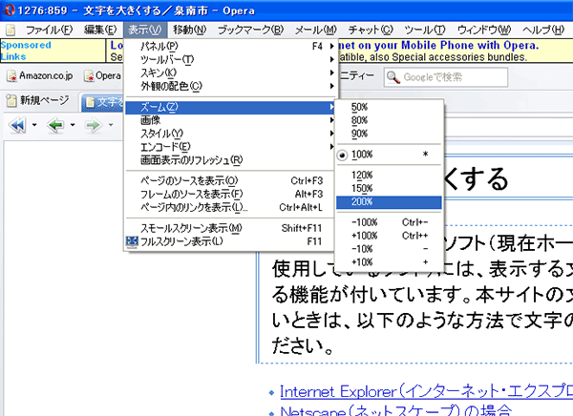Set zoom to 120%
Viewport: 573px width, 416px height.
[x=389, y=175]
